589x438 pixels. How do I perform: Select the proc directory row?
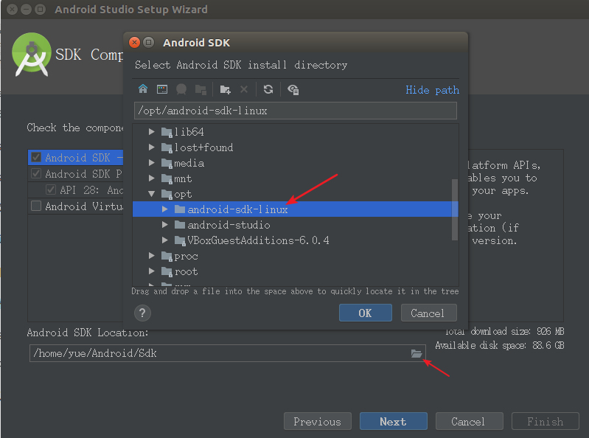point(296,256)
